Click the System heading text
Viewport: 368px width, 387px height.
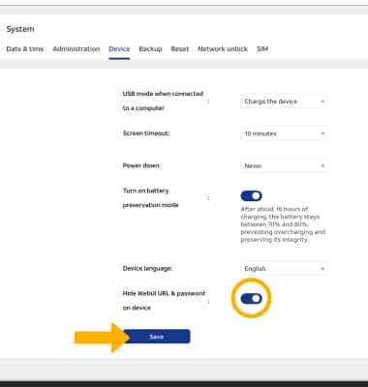pos(20,29)
